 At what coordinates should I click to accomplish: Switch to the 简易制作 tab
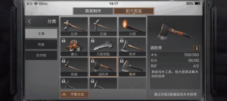[x=93, y=11]
